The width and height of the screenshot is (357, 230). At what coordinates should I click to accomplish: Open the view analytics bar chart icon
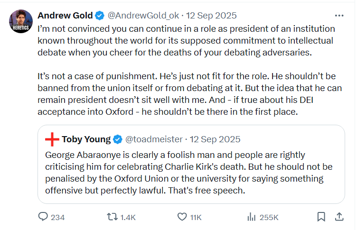252,217
